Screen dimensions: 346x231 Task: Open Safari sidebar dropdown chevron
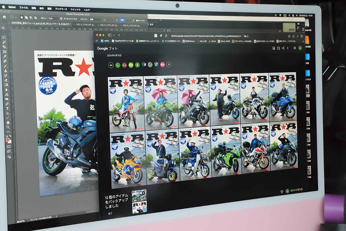click(114, 35)
